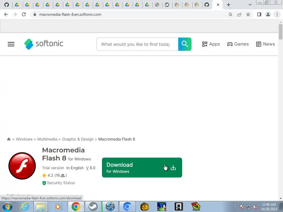Click the blue search magnifier button
The width and height of the screenshot is (283, 212).
tap(185, 44)
